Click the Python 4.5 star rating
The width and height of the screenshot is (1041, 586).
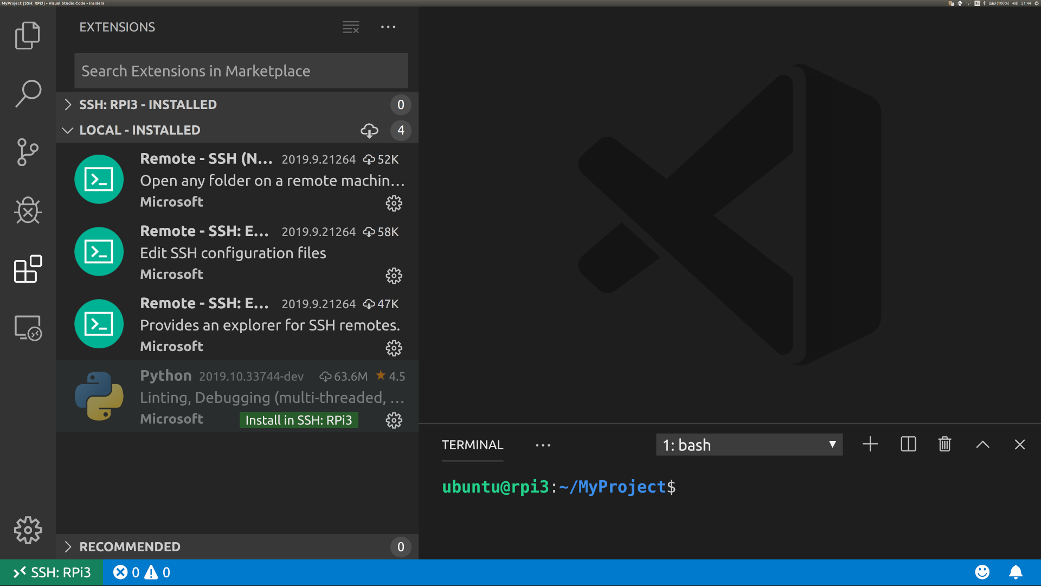(391, 376)
